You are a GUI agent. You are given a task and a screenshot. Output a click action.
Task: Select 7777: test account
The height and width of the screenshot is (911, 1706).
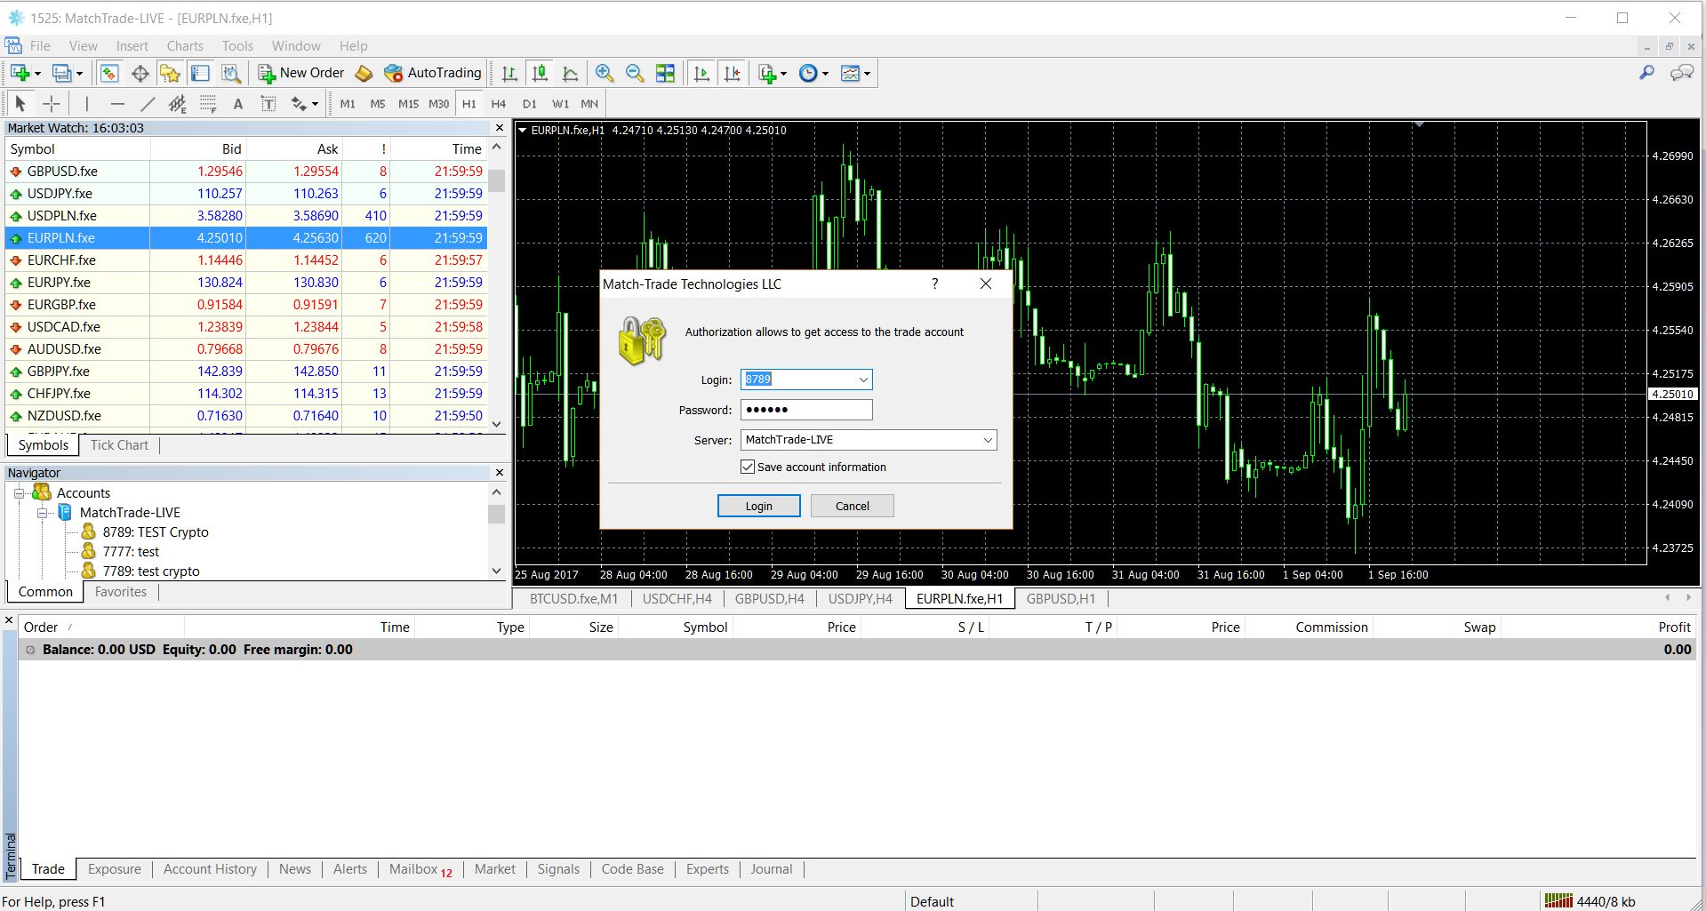pos(131,552)
